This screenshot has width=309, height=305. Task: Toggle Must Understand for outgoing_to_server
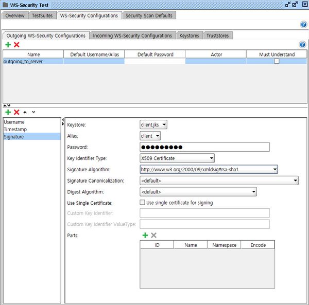(277, 61)
